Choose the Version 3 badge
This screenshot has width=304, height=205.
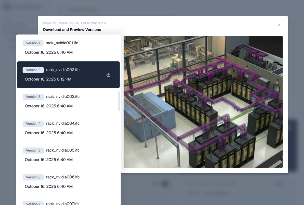(33, 97)
